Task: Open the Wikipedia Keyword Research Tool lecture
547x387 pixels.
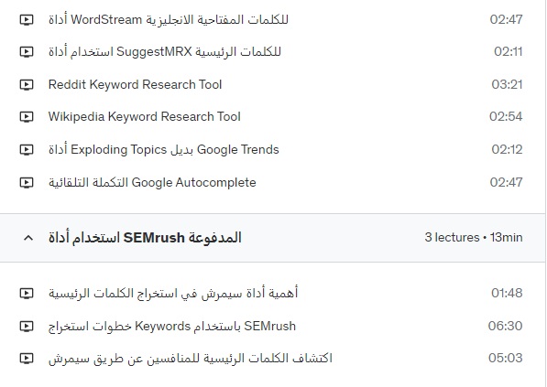Action: 145,117
